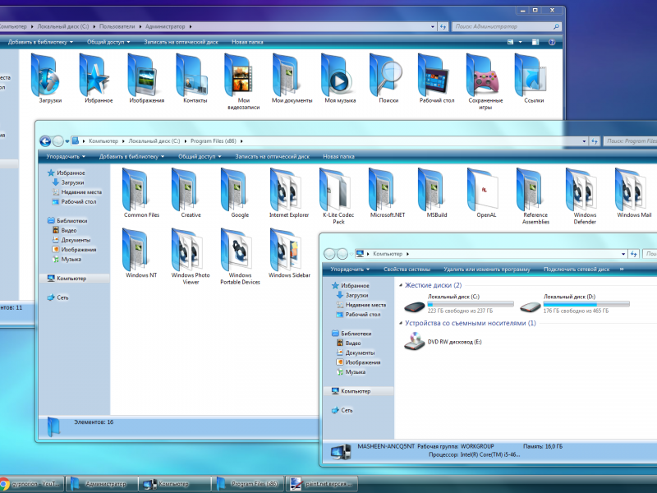657x493 pixels.
Task: Click Подключить сетевой диск
Action: coord(577,270)
